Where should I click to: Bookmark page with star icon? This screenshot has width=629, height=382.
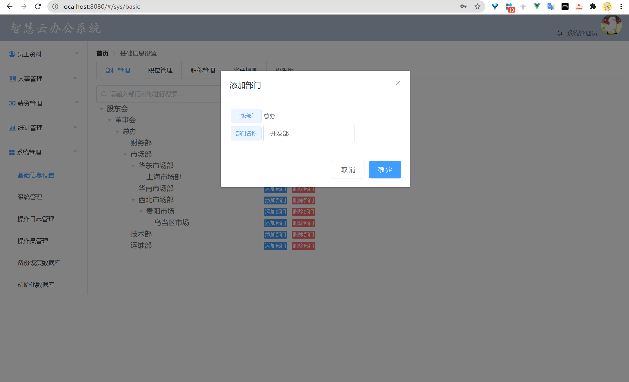(x=477, y=6)
